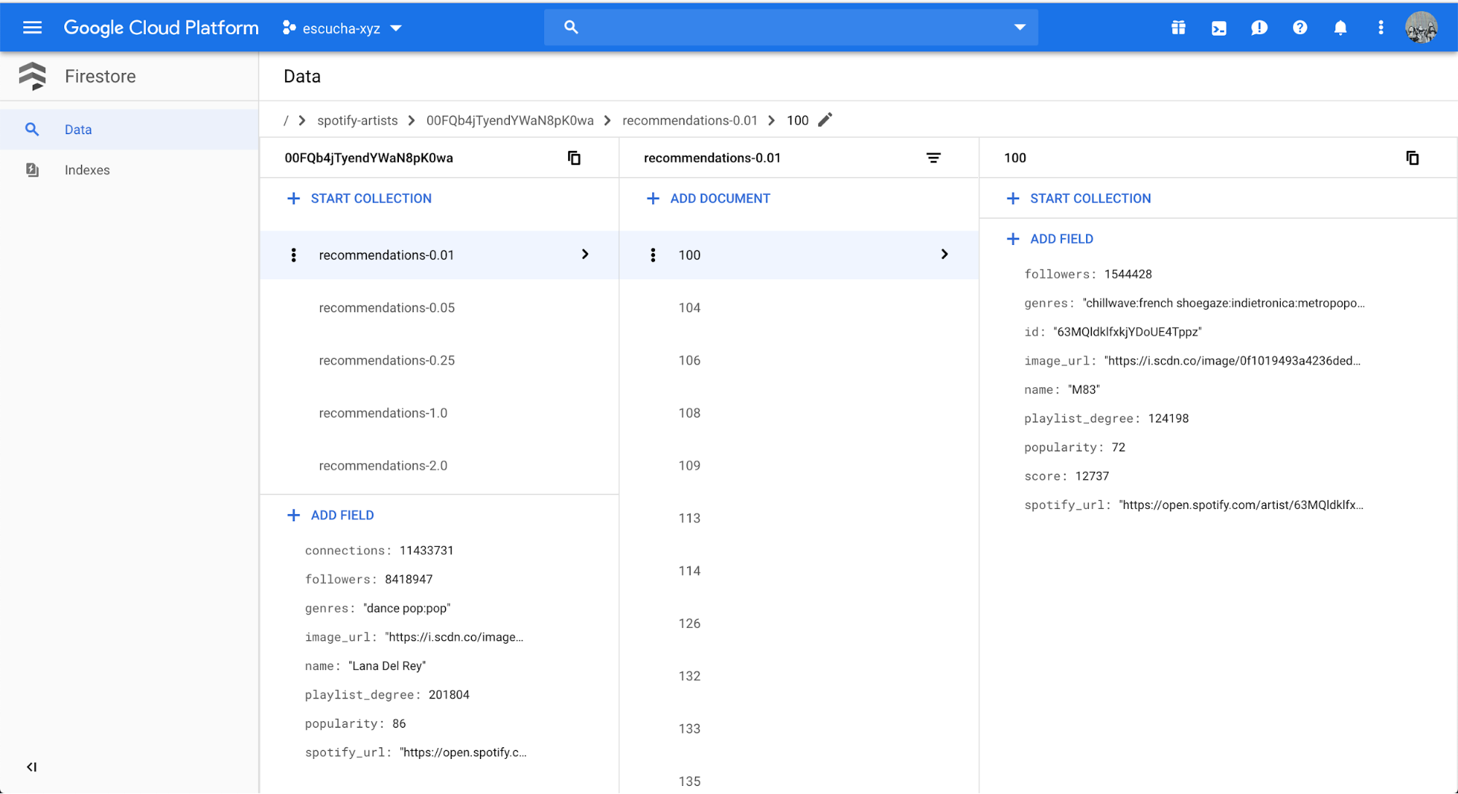The image size is (1458, 794).
Task: Expand chevron on recommendations-0.01 row
Action: click(585, 254)
